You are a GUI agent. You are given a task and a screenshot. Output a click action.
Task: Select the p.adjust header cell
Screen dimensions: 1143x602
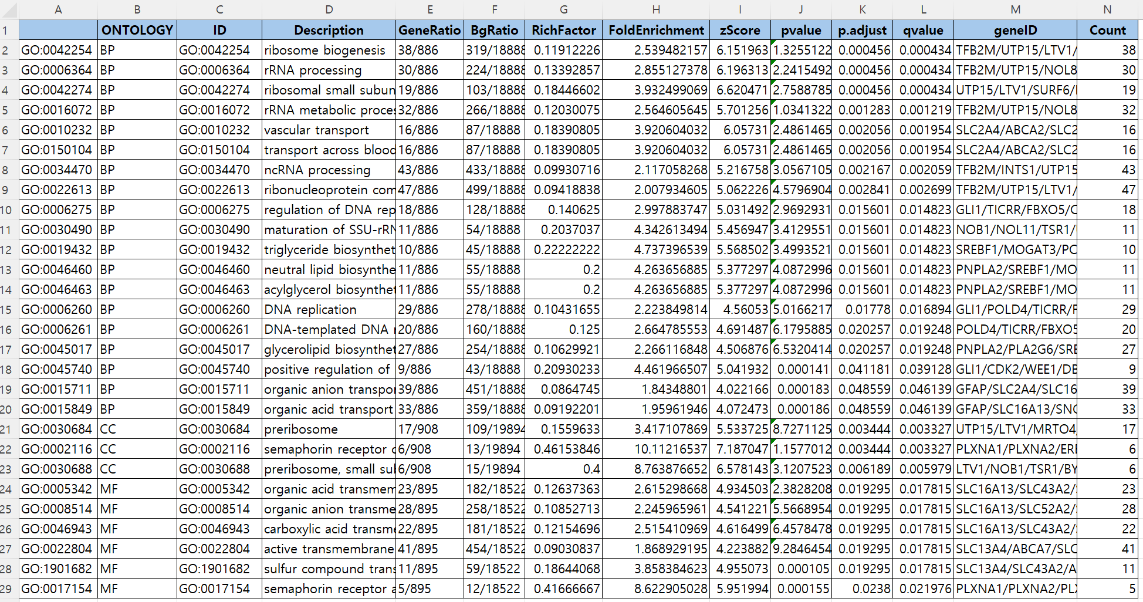point(862,31)
